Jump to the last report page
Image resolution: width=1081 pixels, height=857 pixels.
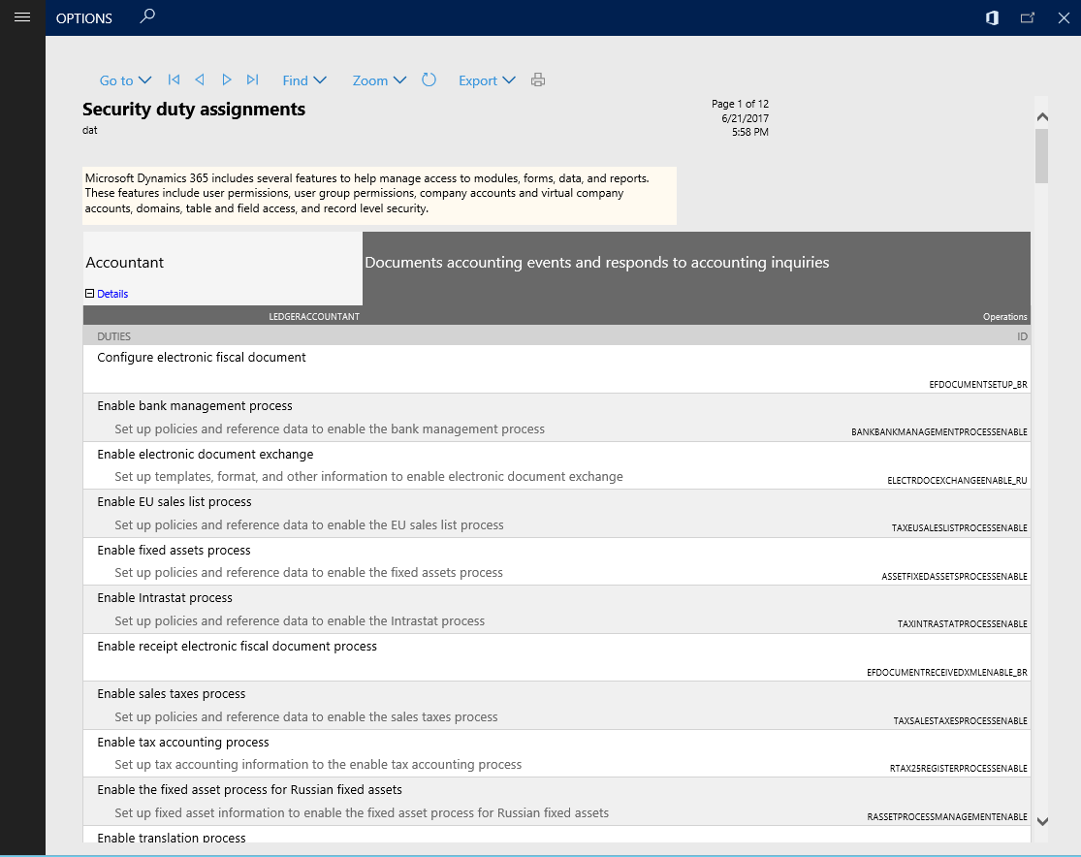click(252, 80)
